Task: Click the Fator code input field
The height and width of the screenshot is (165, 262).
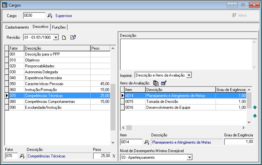Action: pyautogui.click(x=11, y=156)
